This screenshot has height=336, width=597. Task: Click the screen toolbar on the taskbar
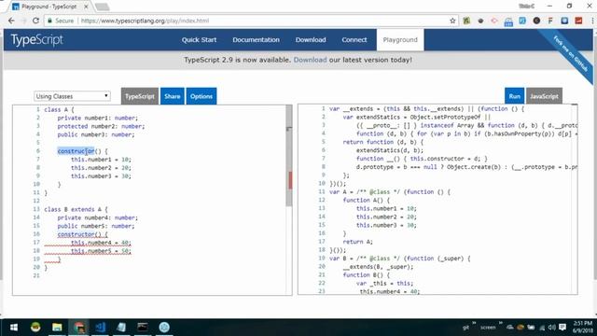pyautogui.click(x=488, y=328)
